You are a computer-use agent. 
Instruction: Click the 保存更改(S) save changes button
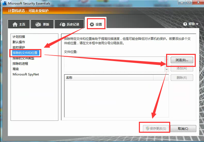tap(156, 128)
